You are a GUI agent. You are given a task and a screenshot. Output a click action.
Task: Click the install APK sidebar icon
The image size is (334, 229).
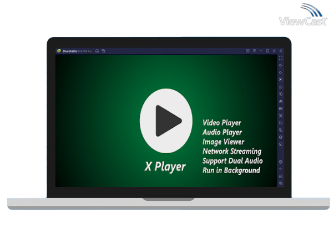point(281,101)
